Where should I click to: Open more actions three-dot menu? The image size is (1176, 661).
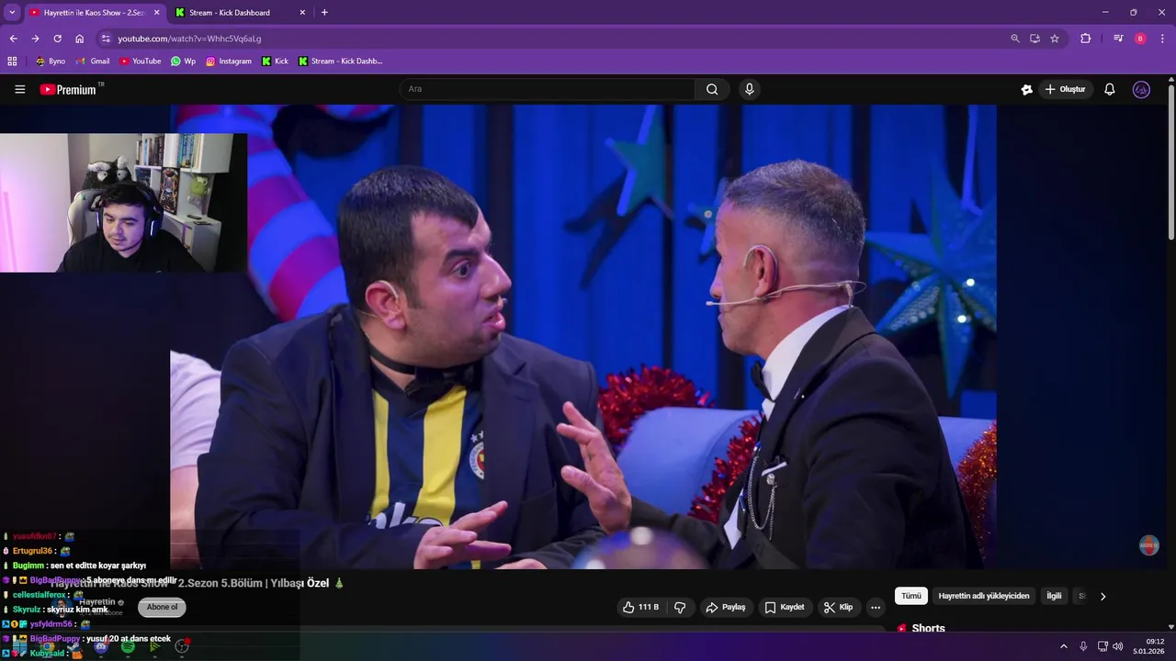coord(875,607)
